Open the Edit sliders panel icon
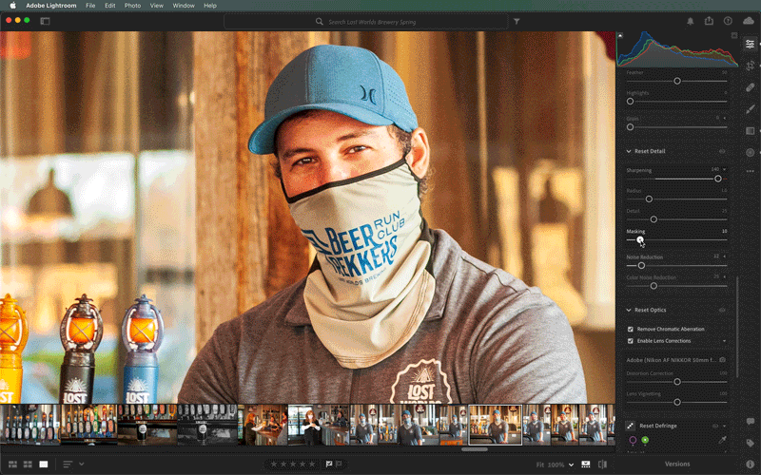This screenshot has height=475, width=761. tap(751, 44)
